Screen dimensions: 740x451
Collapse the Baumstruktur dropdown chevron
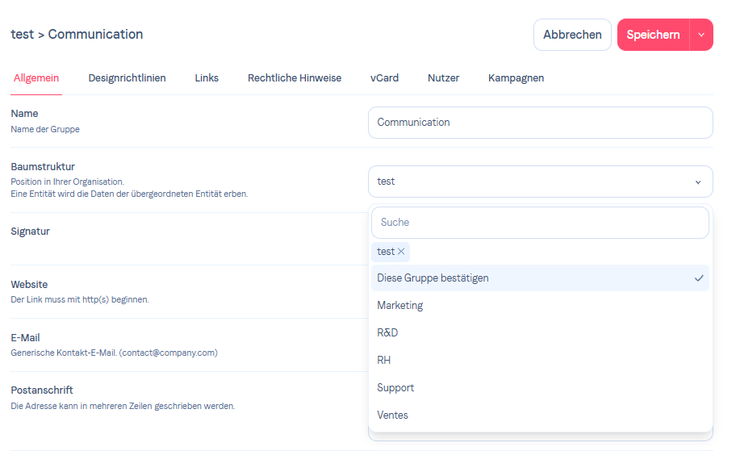[698, 182]
